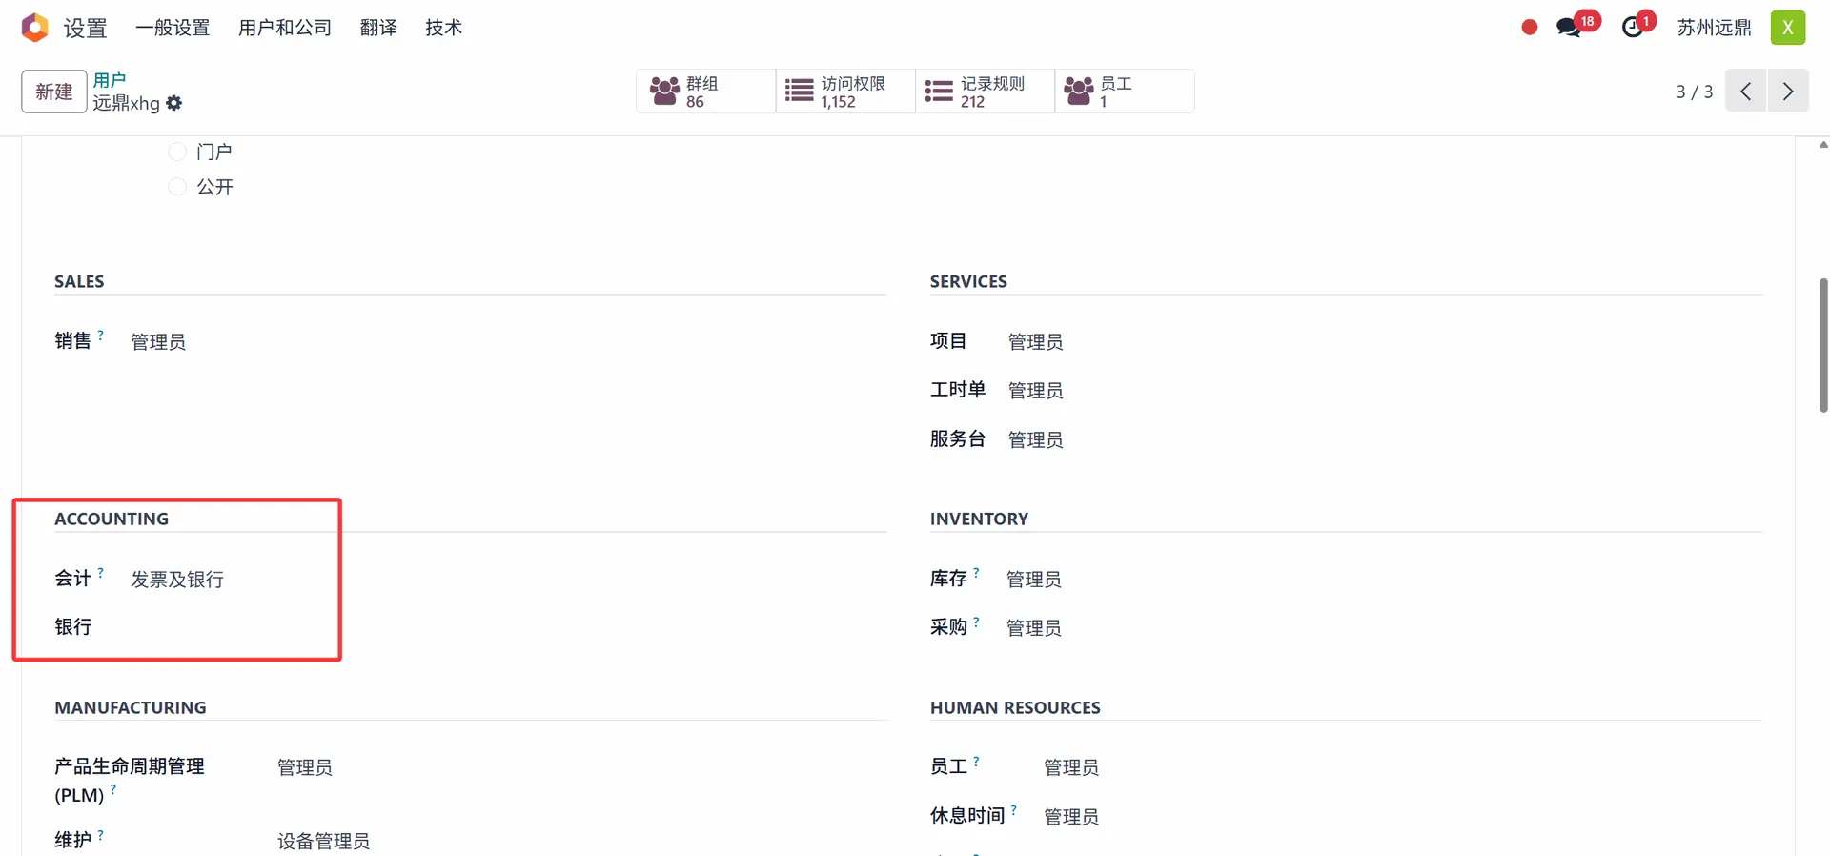Click the 新建 button
Screen dimensions: 1830x856
[54, 92]
